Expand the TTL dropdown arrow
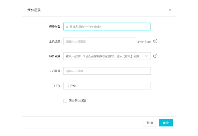 146,86
